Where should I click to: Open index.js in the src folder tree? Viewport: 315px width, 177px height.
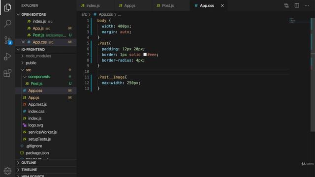click(x=46, y=118)
